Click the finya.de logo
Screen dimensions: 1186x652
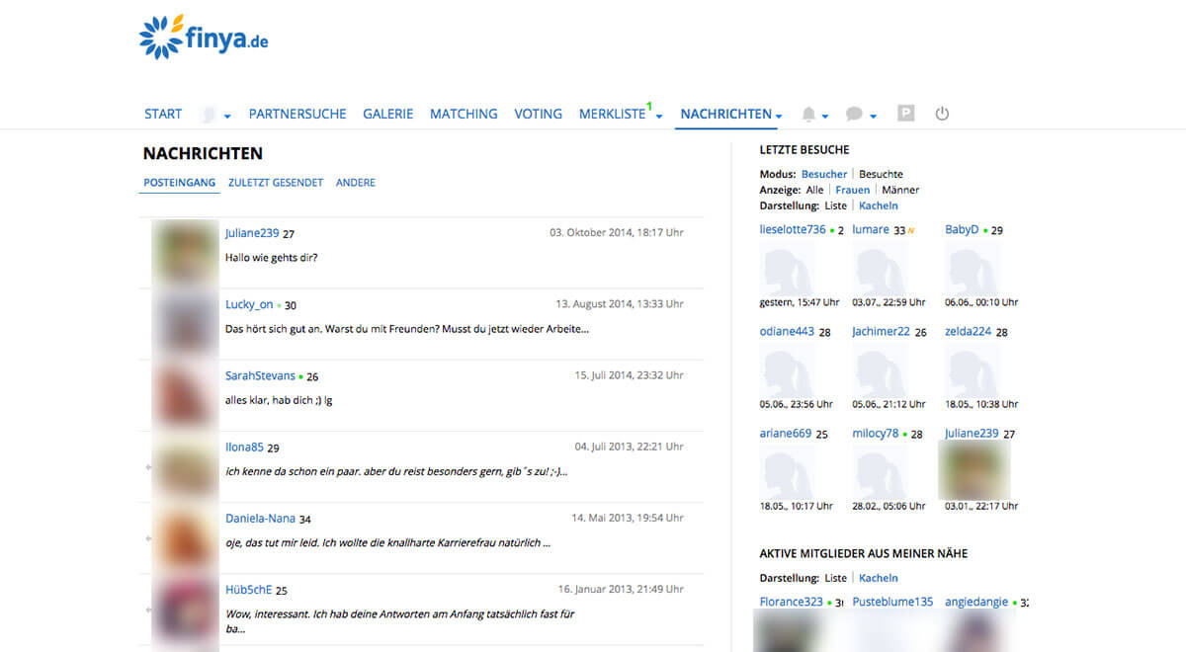click(x=204, y=38)
